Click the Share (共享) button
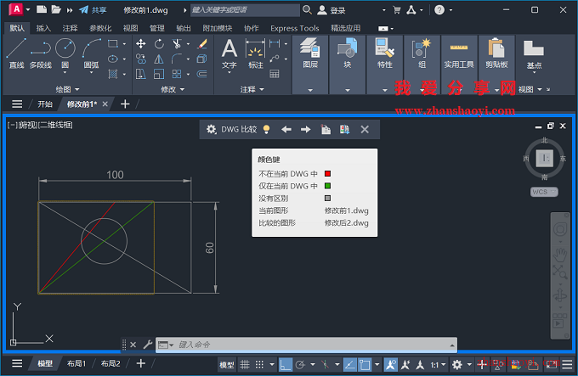Screen dimensions: 578x376 pyautogui.click(x=93, y=10)
